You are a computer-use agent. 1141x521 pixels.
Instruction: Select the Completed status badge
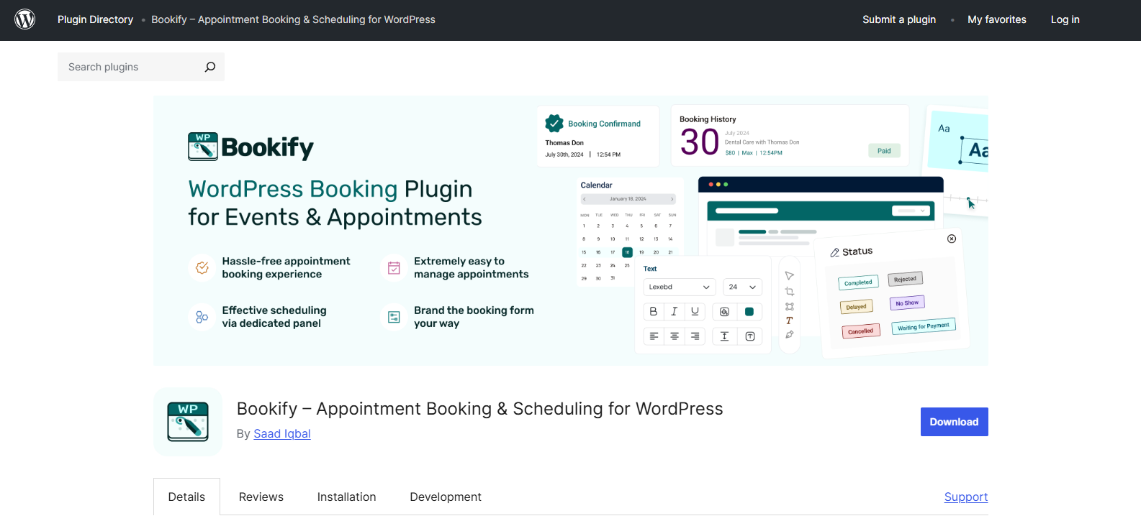tap(858, 282)
